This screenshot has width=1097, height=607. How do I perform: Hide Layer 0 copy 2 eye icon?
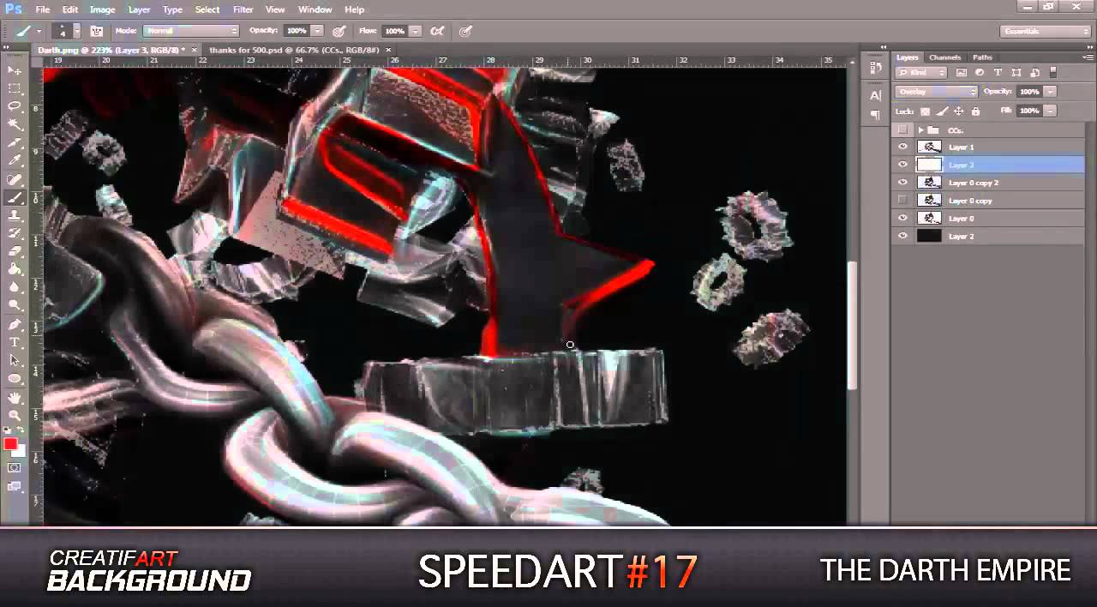902,183
